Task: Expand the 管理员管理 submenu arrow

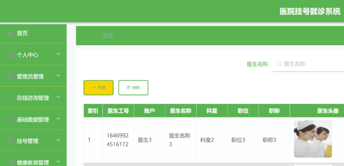Action: click(58, 76)
